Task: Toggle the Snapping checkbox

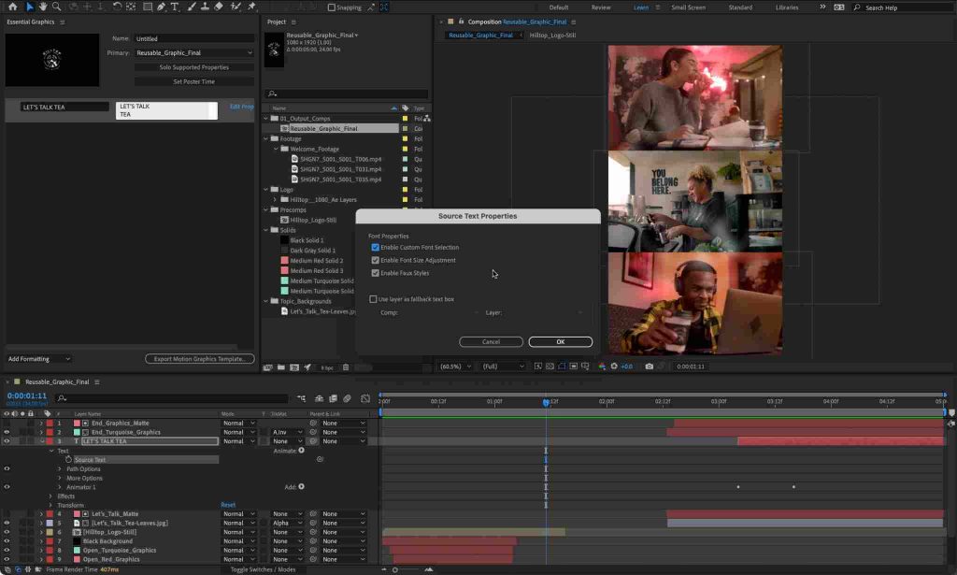Action: 332,7
